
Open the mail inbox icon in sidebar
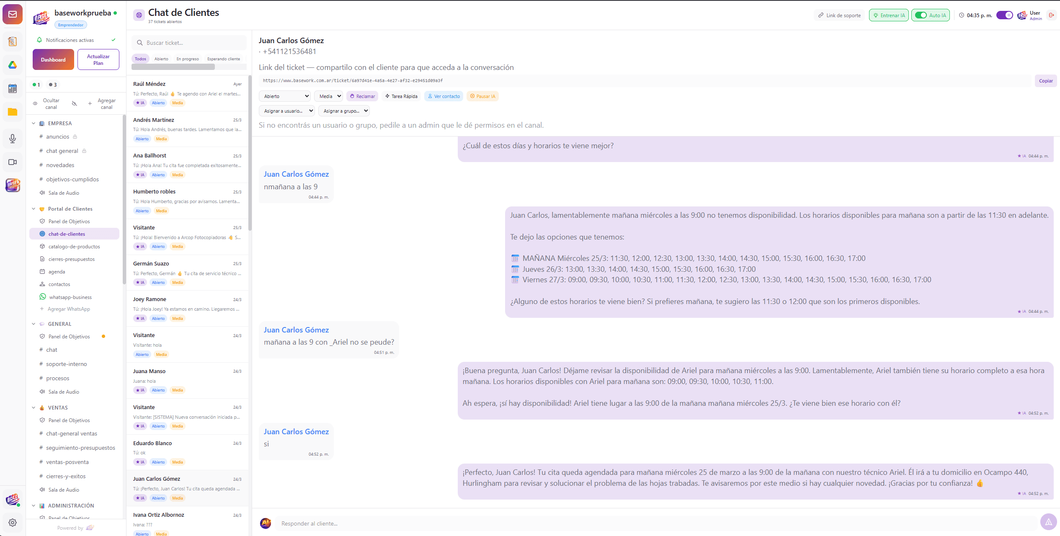pyautogui.click(x=13, y=14)
